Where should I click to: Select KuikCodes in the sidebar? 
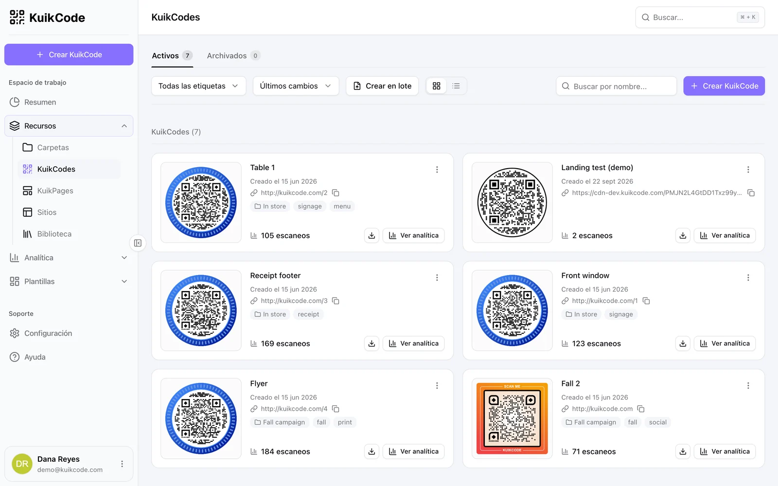(69, 169)
